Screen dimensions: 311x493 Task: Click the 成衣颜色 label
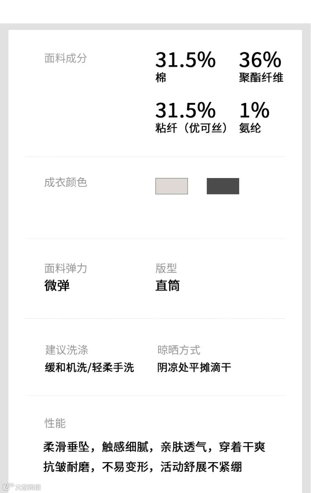pyautogui.click(x=66, y=182)
